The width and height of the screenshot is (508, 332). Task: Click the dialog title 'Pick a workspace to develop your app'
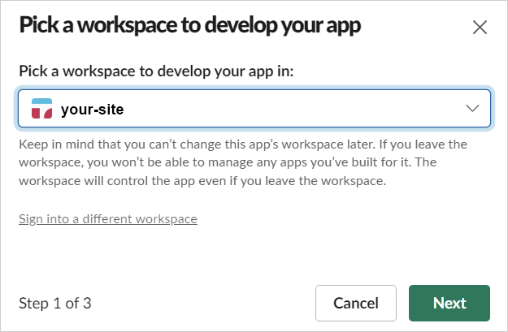(x=189, y=25)
